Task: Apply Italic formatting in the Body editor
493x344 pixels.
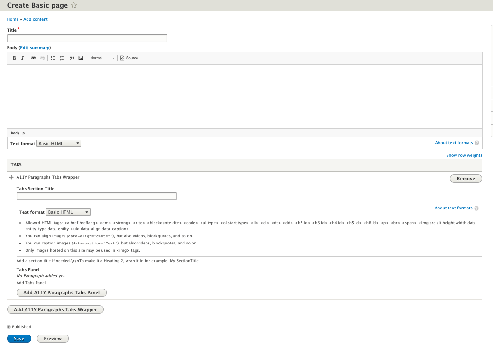Action: click(22, 58)
